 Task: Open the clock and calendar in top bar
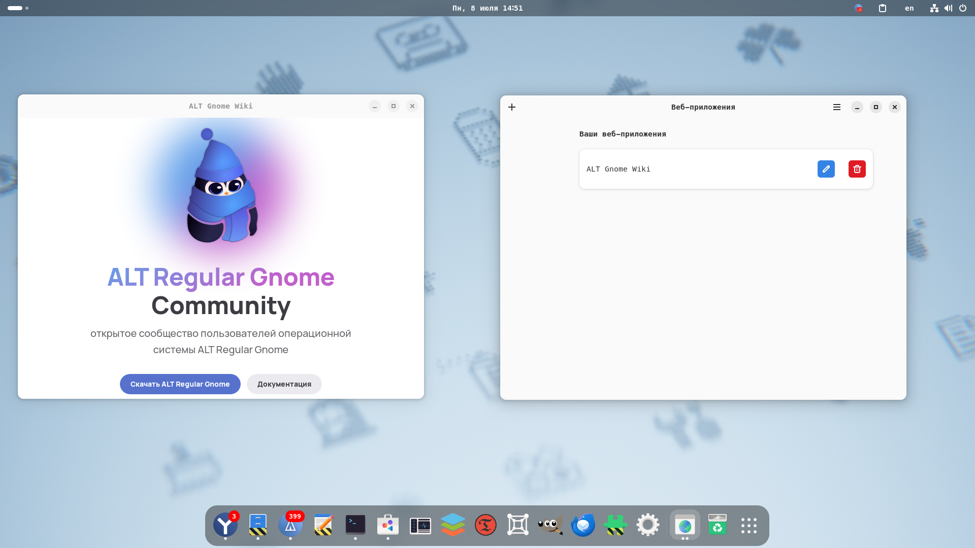[487, 8]
